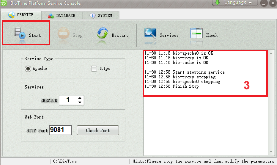Click the SERVICE number field

68,100
